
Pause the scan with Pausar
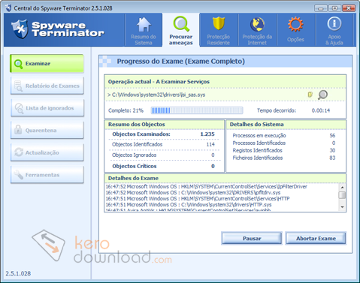252,239
